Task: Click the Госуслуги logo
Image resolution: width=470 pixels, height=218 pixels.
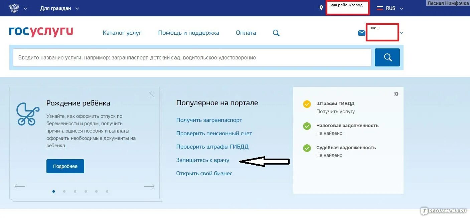Action: pyautogui.click(x=41, y=32)
